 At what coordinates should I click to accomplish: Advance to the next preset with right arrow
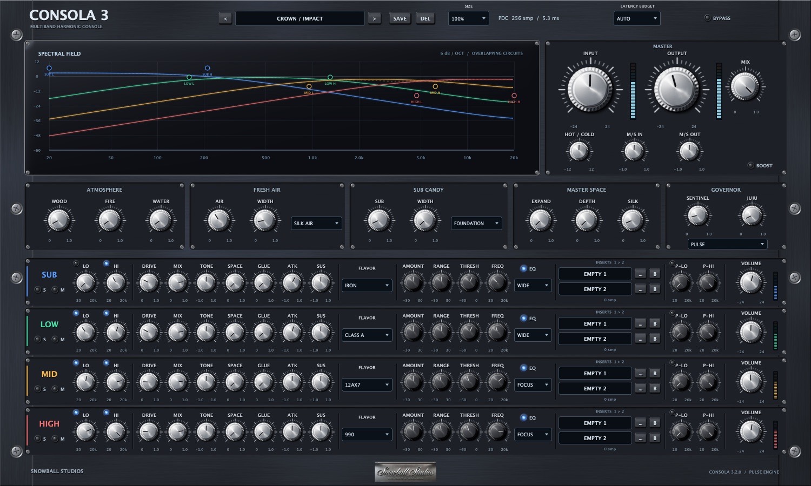[x=374, y=18]
